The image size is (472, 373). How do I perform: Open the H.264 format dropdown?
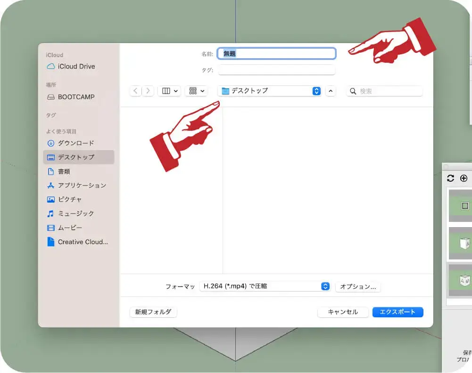click(265, 286)
